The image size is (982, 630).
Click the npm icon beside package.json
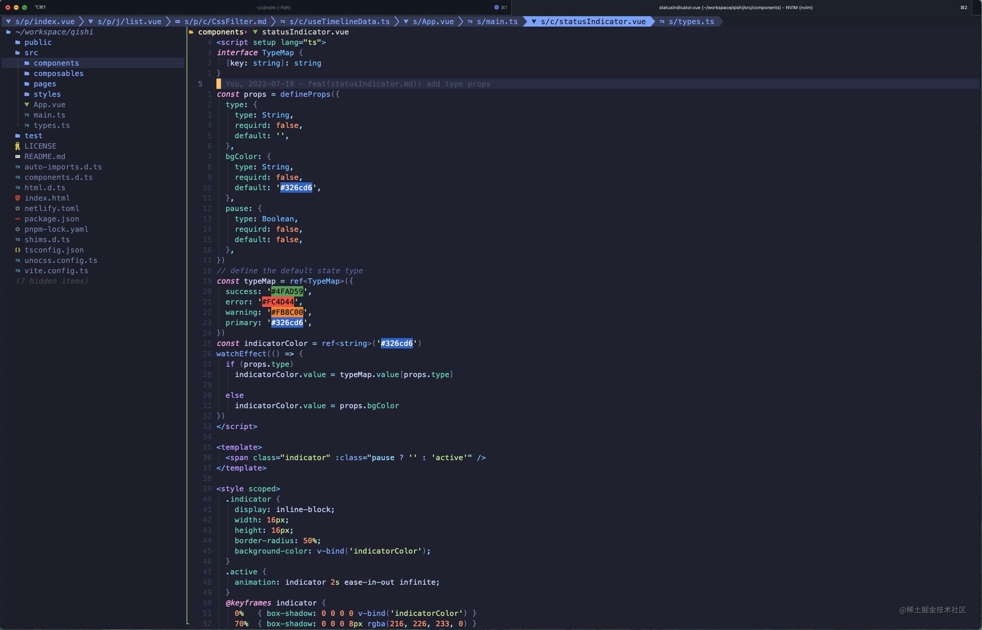(x=17, y=219)
